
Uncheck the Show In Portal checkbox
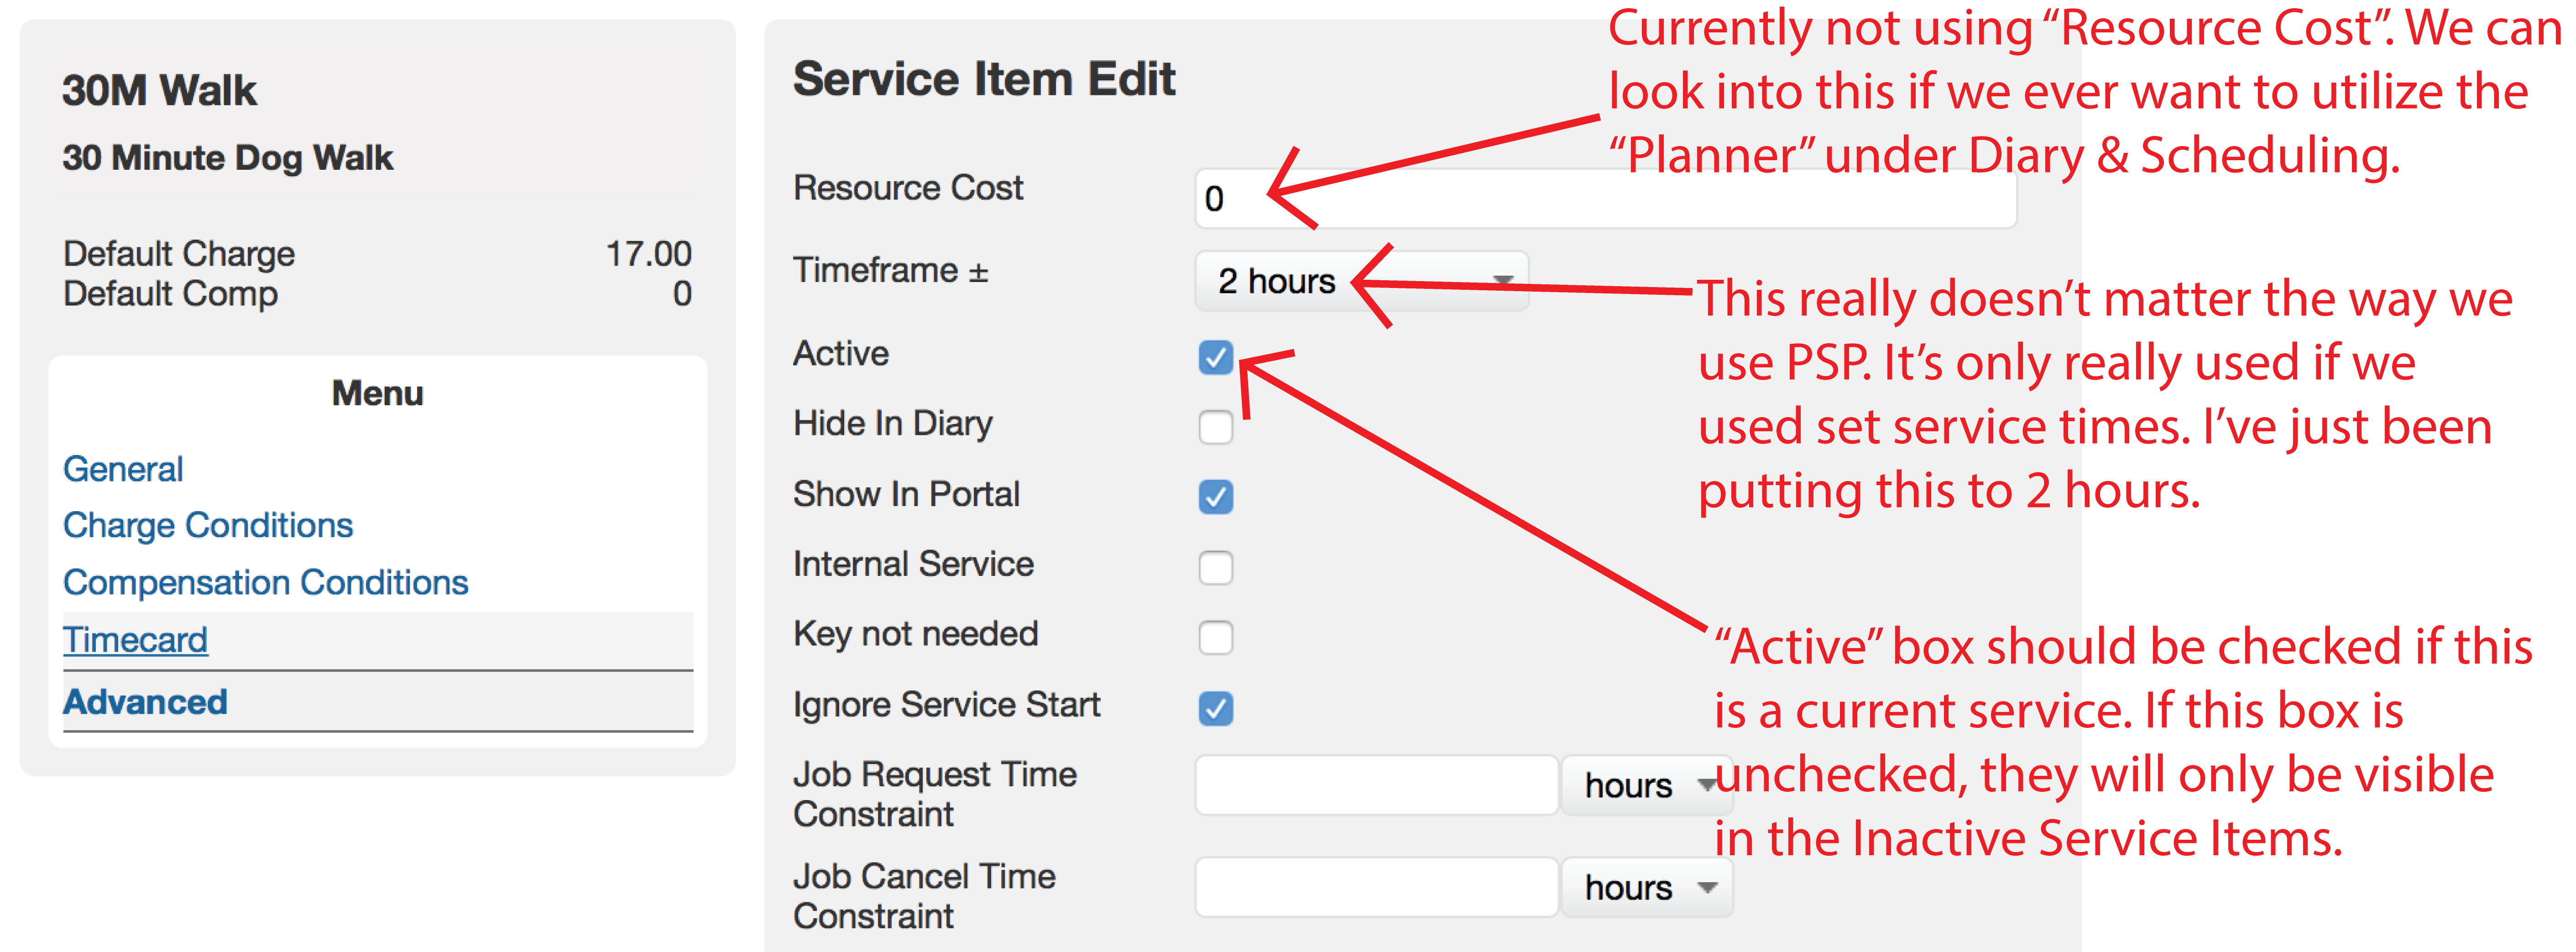click(1216, 497)
